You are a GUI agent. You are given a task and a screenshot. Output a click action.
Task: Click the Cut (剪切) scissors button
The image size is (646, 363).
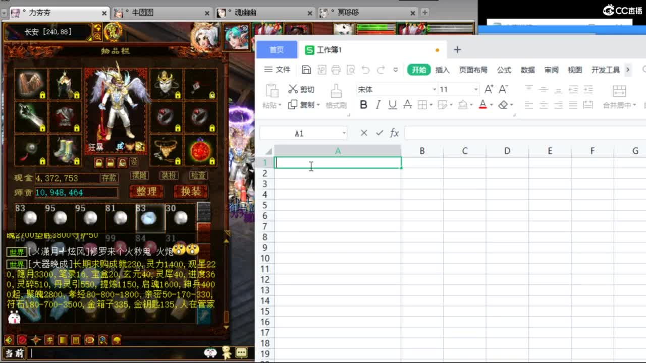(x=301, y=89)
